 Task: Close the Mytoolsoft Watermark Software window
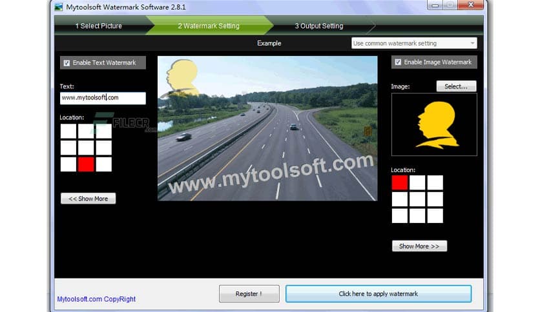point(471,5)
